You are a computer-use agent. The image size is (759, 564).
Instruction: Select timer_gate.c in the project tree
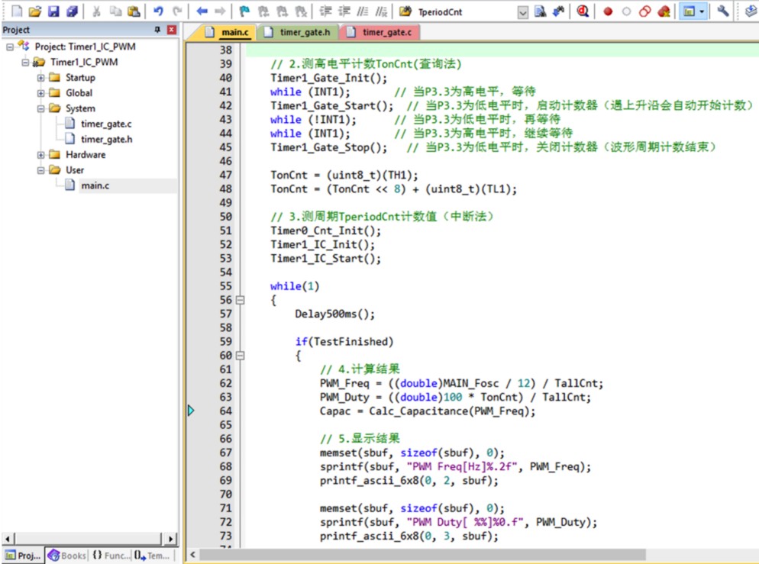106,124
